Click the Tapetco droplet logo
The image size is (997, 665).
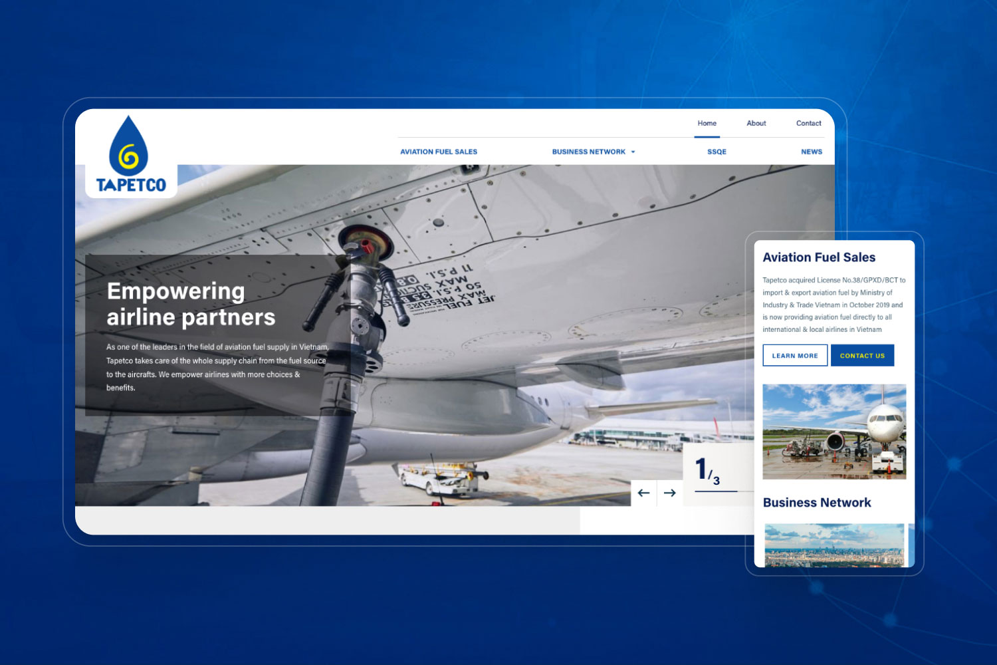click(131, 155)
